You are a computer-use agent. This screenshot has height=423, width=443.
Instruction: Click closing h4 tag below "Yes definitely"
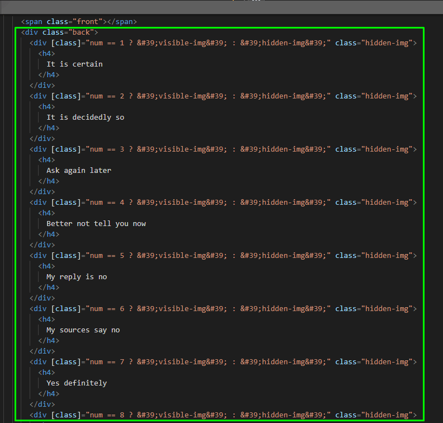coord(49,394)
